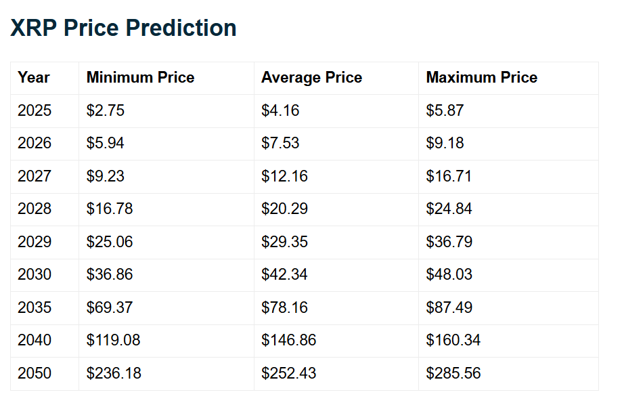
Task: Click the 2035 minimum price $69.37
Action: pyautogui.click(x=110, y=307)
